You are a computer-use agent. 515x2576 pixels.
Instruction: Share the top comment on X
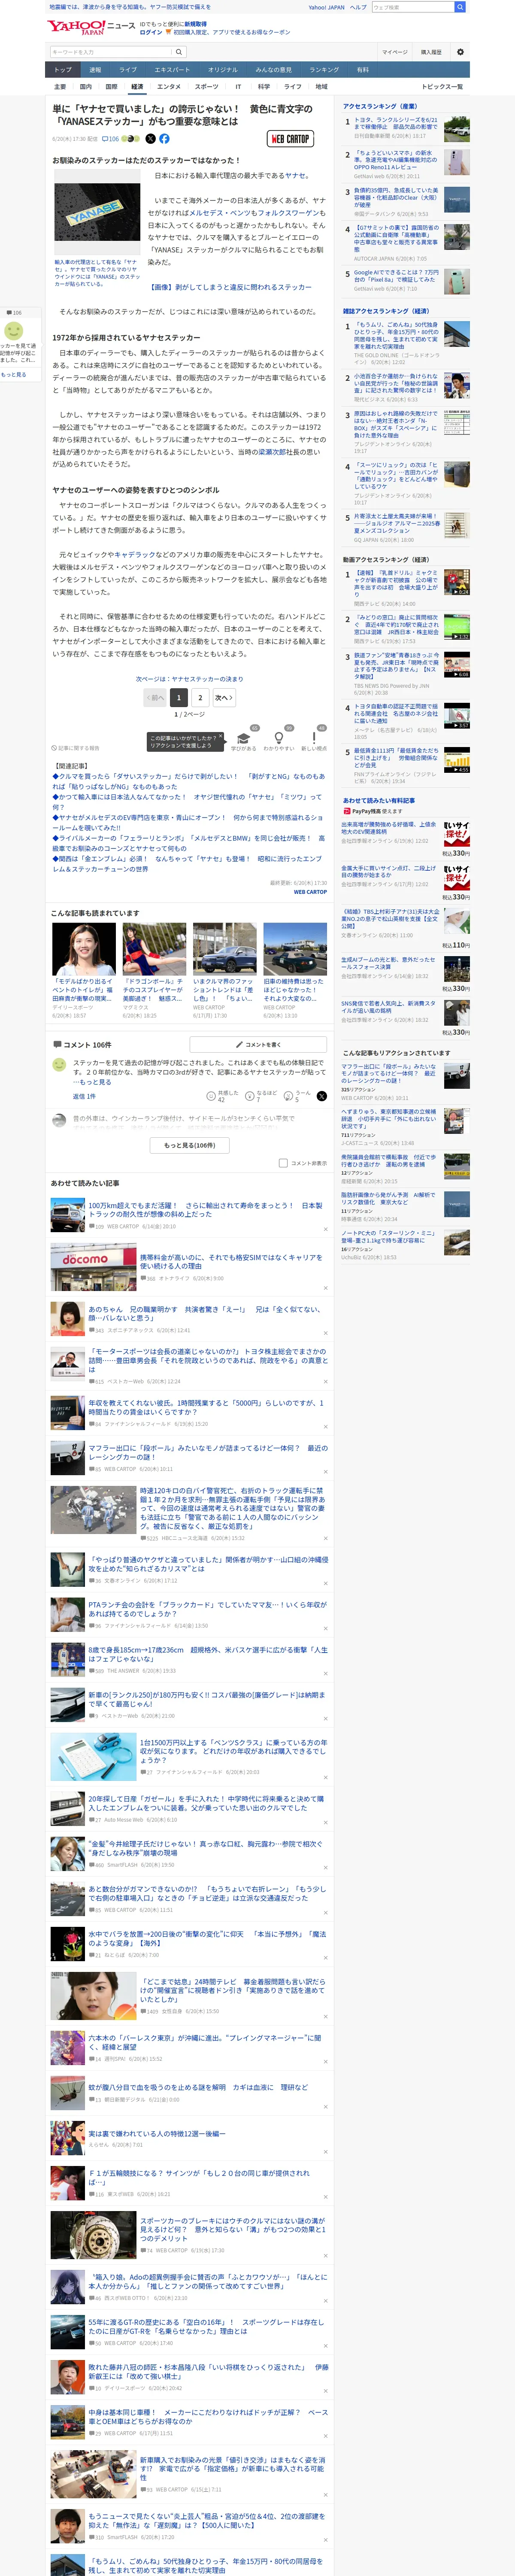coord(321,1096)
